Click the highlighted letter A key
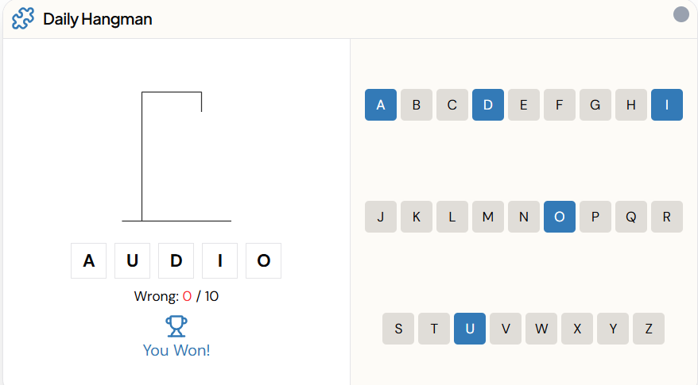 (381, 105)
